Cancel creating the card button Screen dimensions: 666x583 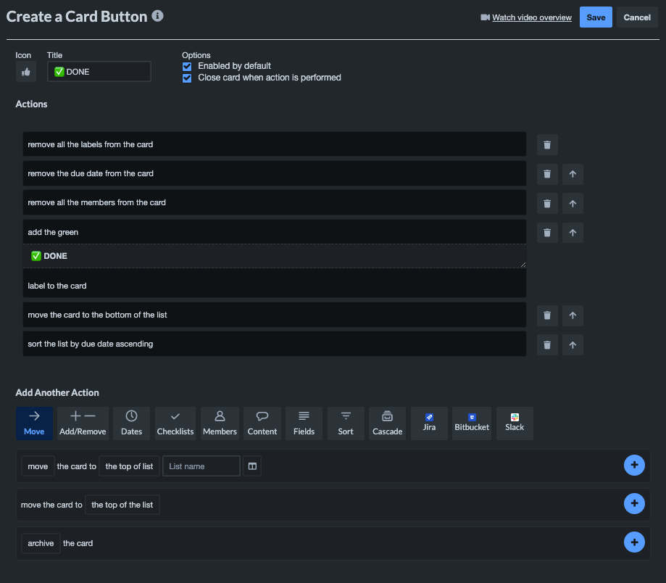pyautogui.click(x=637, y=17)
